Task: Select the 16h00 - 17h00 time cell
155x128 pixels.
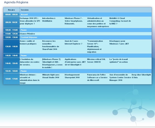Action: pos(11,79)
